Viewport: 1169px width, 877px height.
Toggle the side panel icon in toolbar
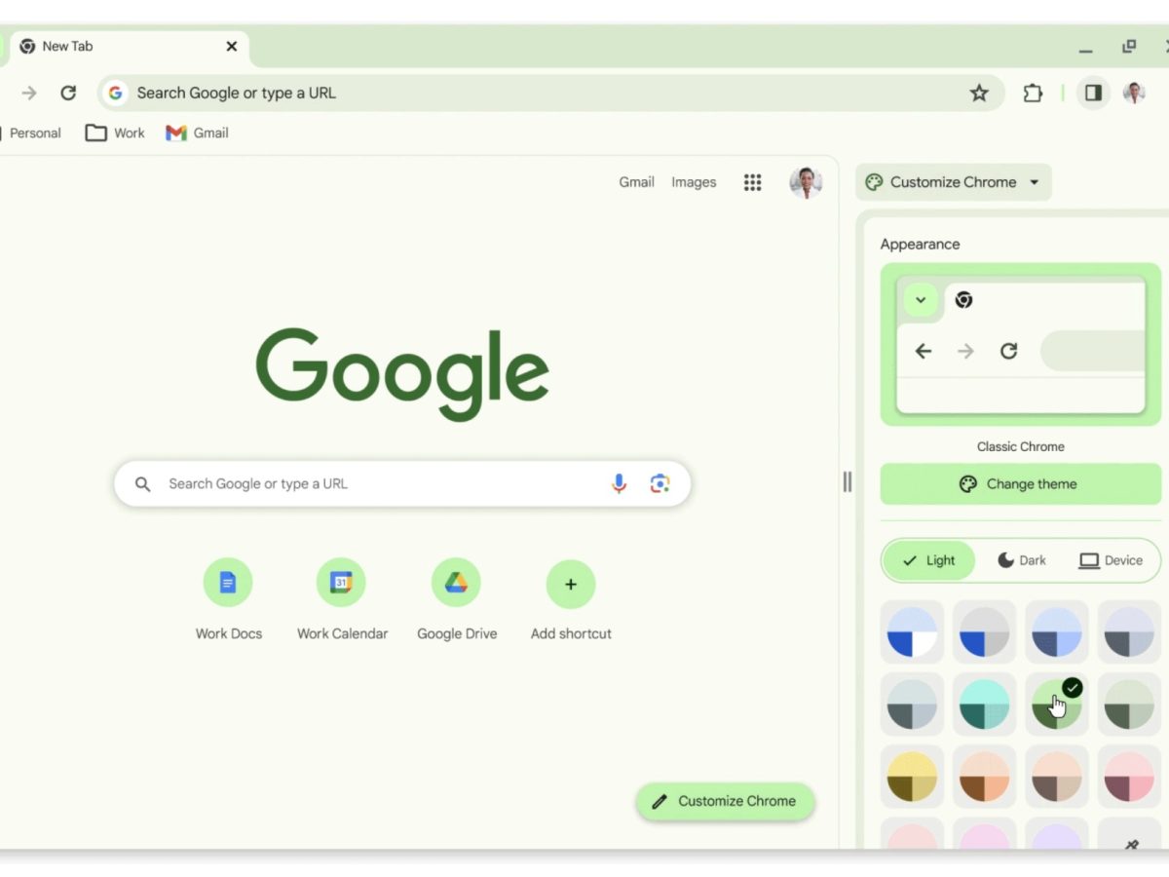[x=1093, y=93]
